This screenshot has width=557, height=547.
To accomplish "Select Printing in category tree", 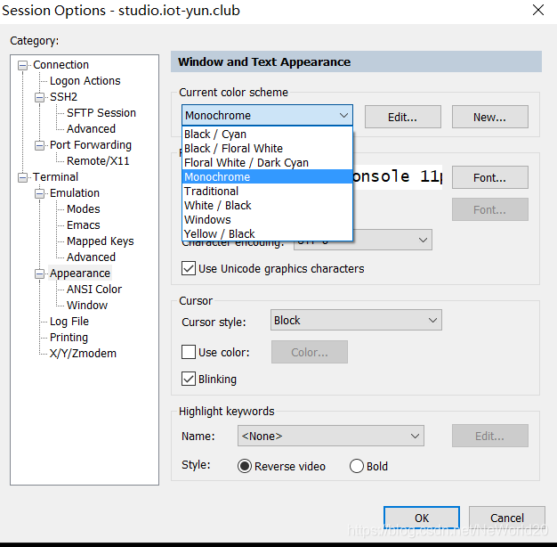I will coord(69,337).
